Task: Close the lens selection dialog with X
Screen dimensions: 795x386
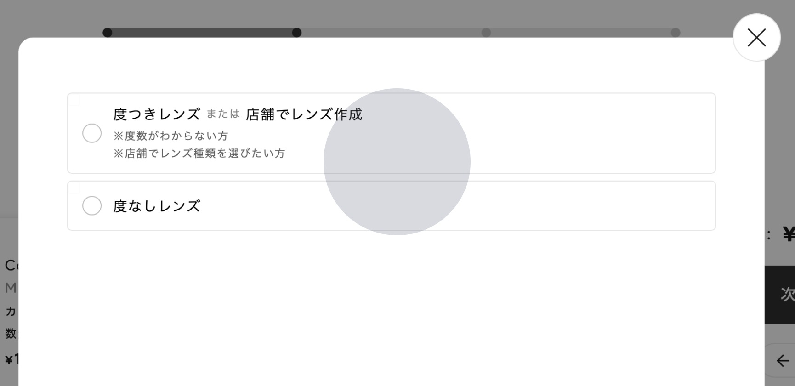Action: 756,37
